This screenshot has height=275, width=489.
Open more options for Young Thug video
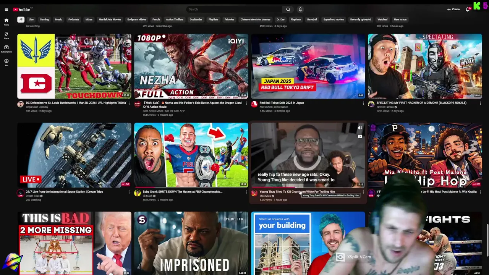[363, 192]
